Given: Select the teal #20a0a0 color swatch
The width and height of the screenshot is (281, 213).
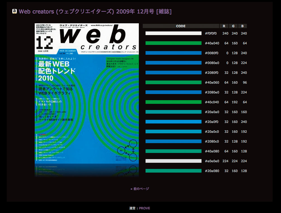Looking at the screenshot, I should (173, 112).
